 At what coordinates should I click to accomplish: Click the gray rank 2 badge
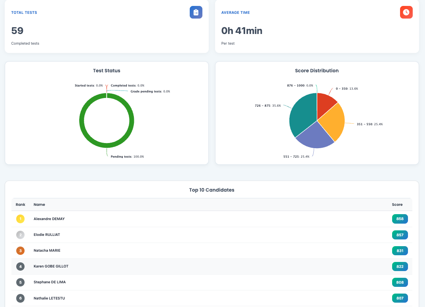tap(20, 234)
